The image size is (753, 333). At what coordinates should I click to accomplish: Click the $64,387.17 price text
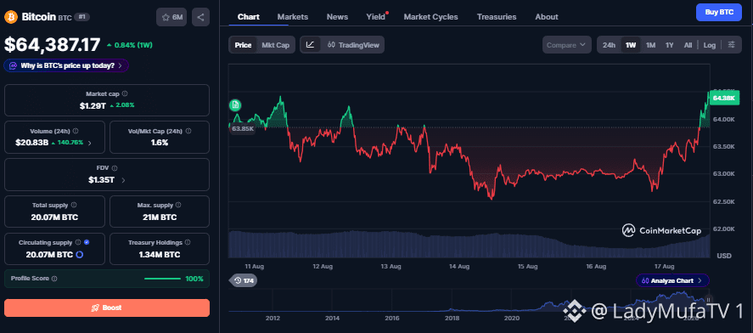pyautogui.click(x=53, y=45)
